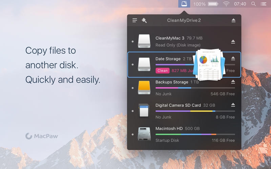Image resolution: width=271 pixels, height=169 pixels.
Task: Click the 8 GB Free label
Action: pos(225,117)
